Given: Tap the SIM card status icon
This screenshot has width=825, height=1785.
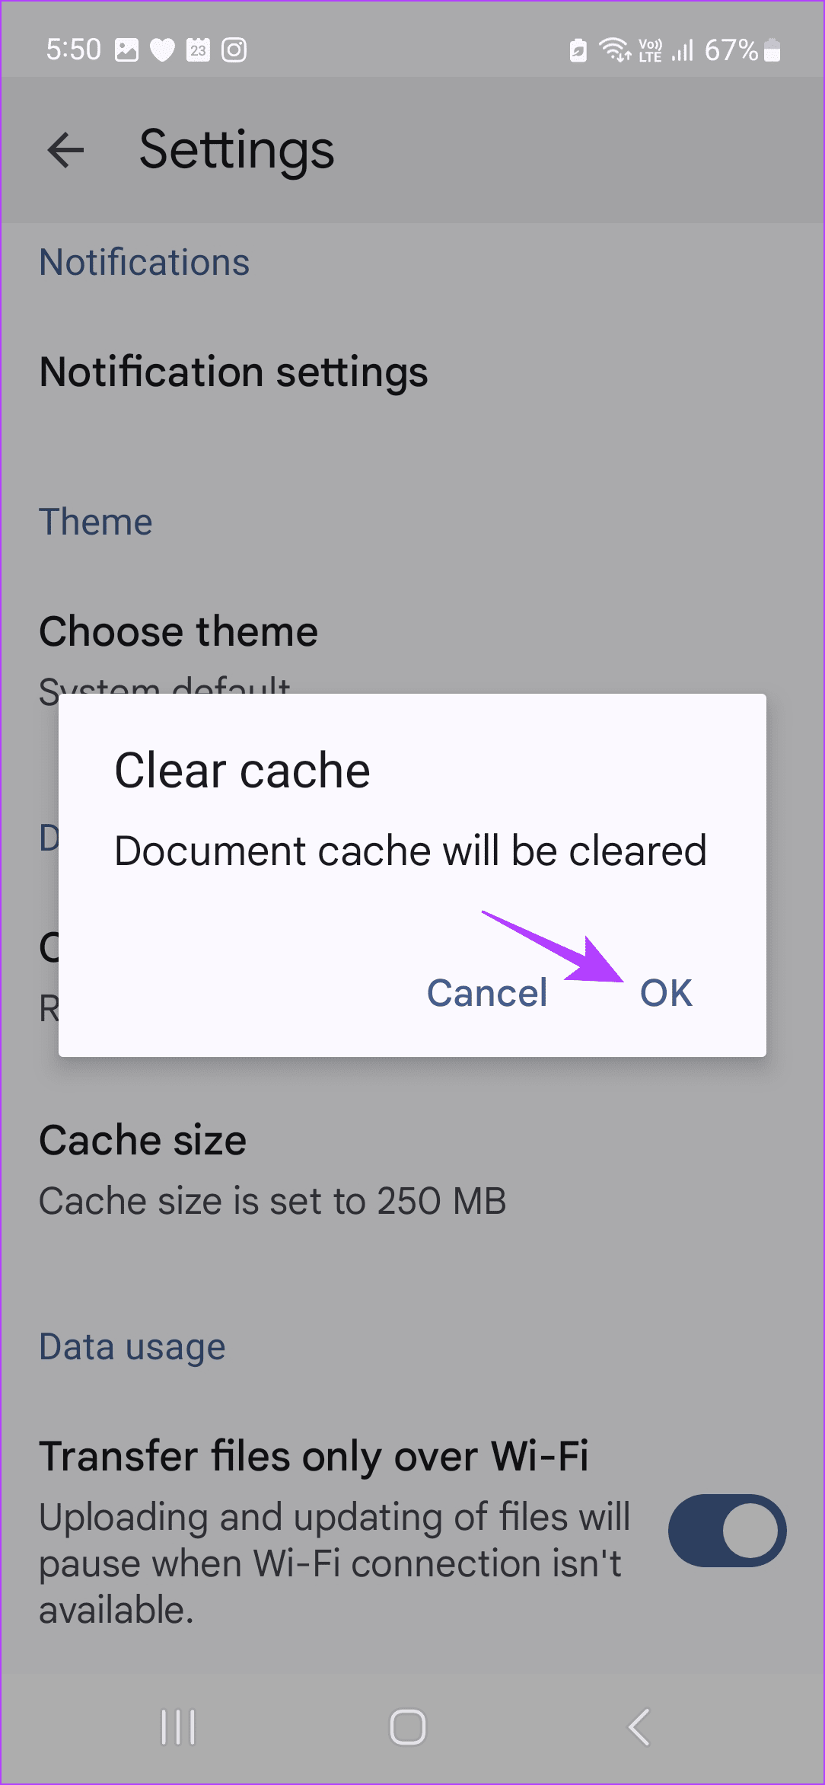Looking at the screenshot, I should click(x=578, y=50).
